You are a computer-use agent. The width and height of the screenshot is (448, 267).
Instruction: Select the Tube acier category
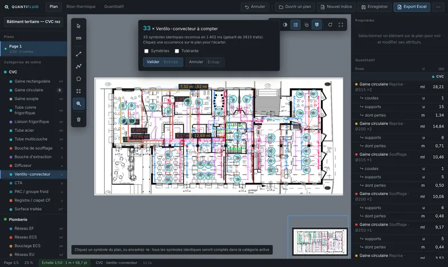click(x=34, y=131)
